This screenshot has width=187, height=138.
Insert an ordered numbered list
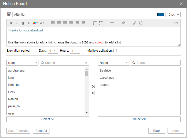point(95,23)
